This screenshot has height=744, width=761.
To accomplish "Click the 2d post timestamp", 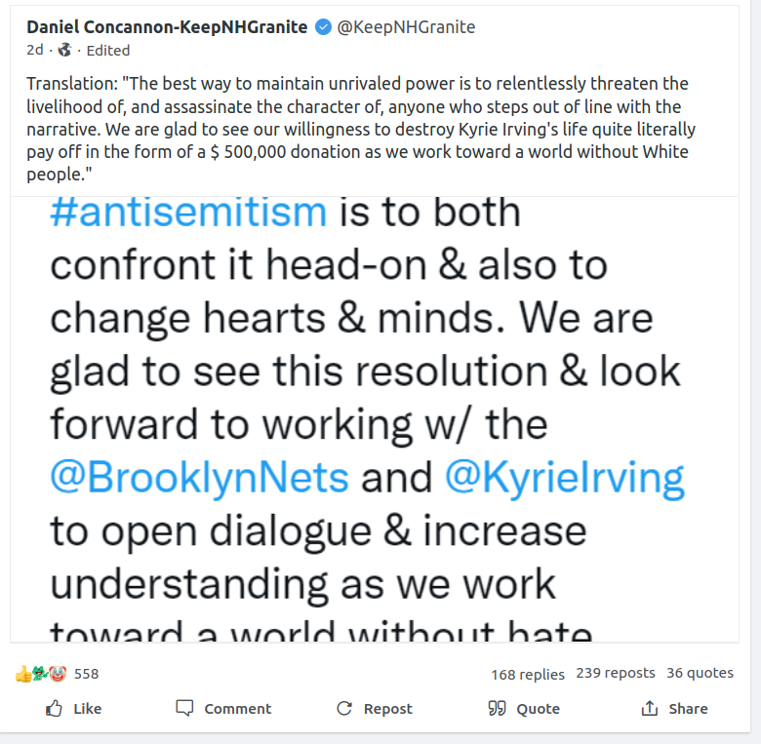I will click(35, 50).
